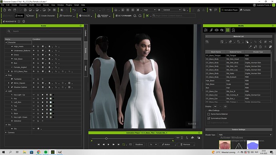
Task: Click the Scene panel Search field
Action: [44, 31]
